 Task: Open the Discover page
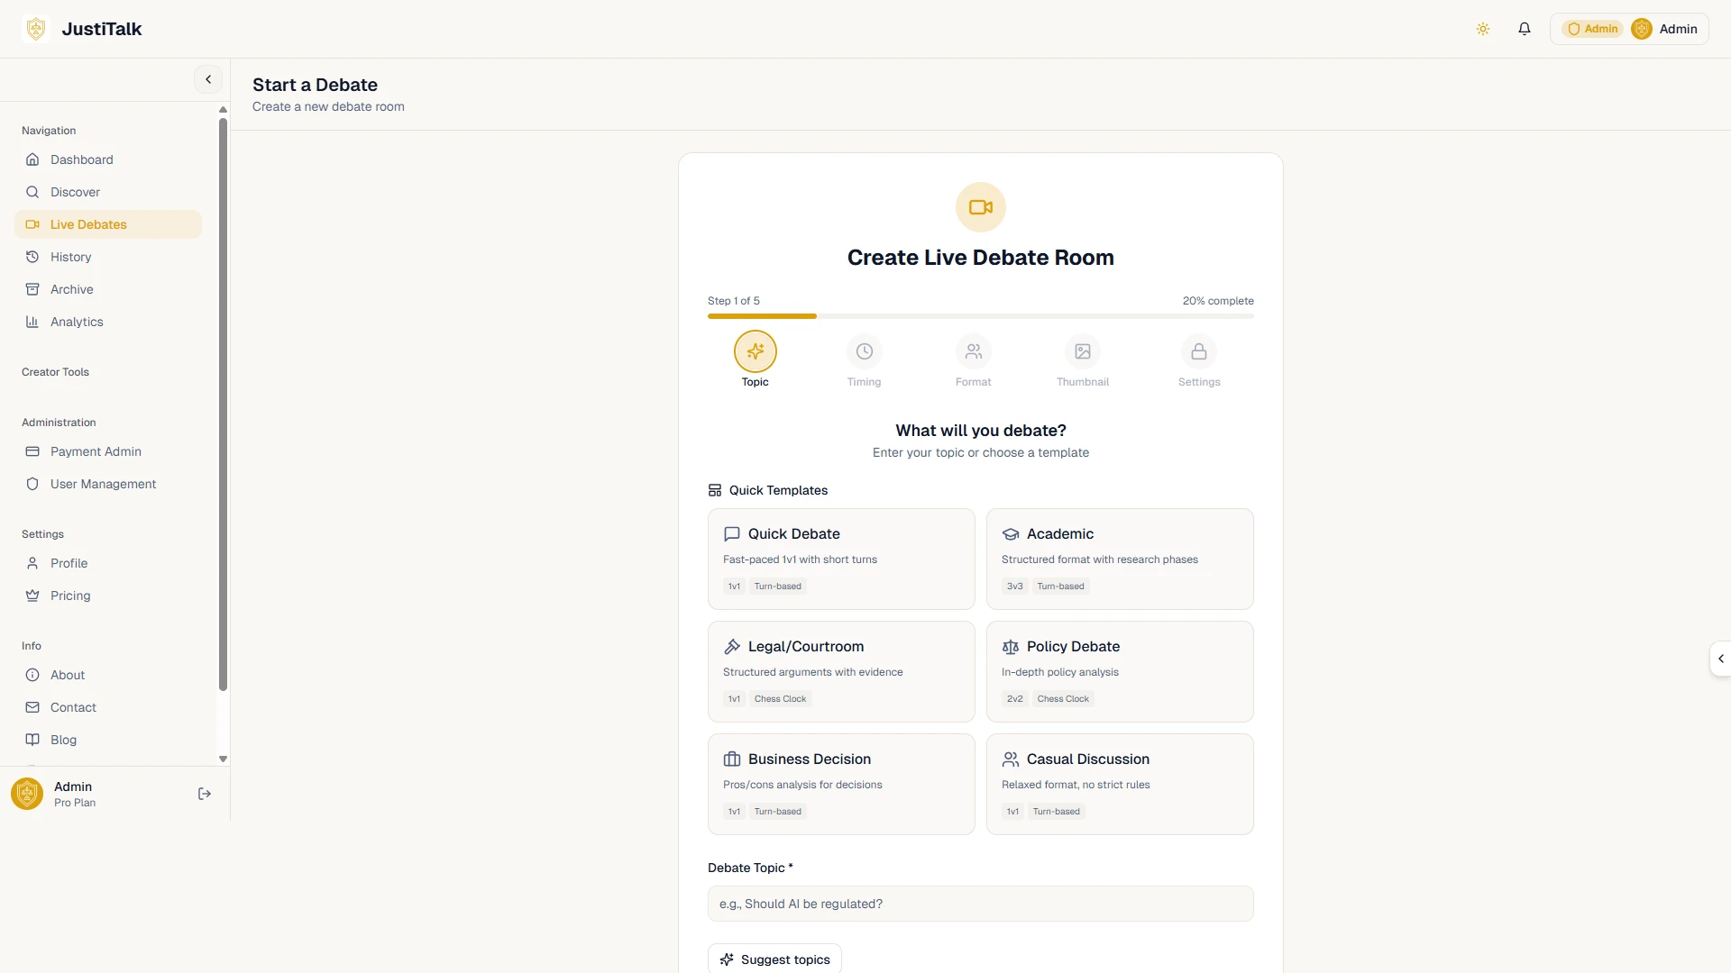click(108, 192)
